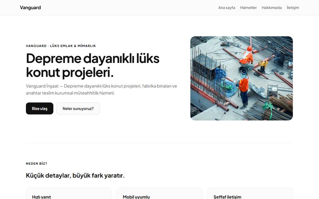Select the Şeffaf iletişim card title
The width and height of the screenshot is (319, 199).
click(227, 197)
